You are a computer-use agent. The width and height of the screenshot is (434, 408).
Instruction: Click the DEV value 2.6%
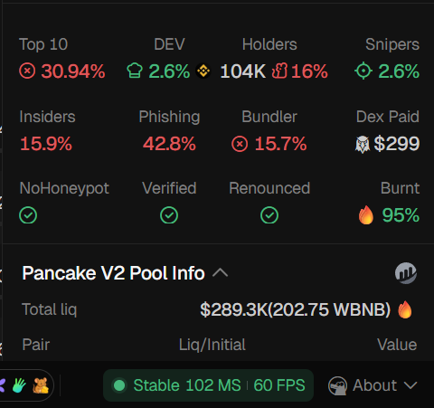click(169, 71)
